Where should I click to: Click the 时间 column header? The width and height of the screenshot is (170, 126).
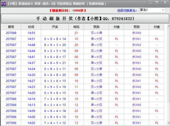click(31, 27)
